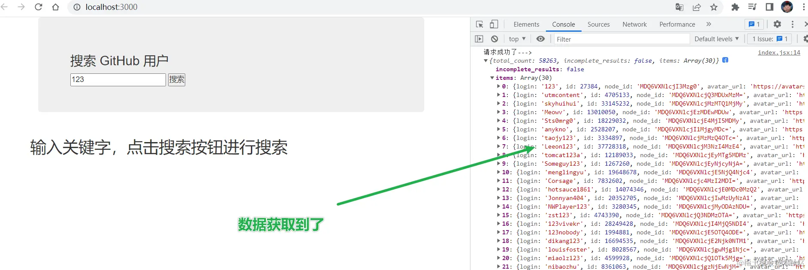
Task: Expand item 5 login 'anykno'
Action: [x=498, y=129]
